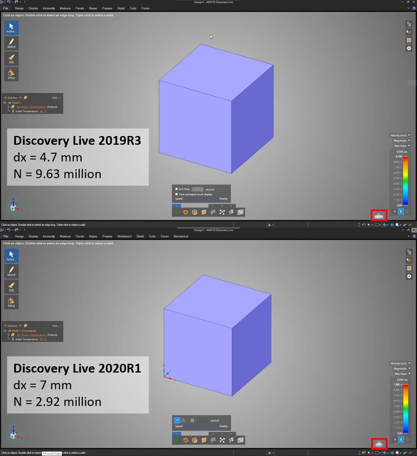
Task: Show the grid map result view, bottom window
Action: 241,440
